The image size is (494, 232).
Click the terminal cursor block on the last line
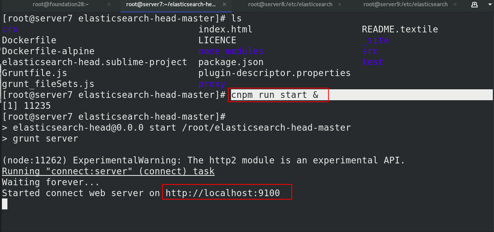[5, 204]
